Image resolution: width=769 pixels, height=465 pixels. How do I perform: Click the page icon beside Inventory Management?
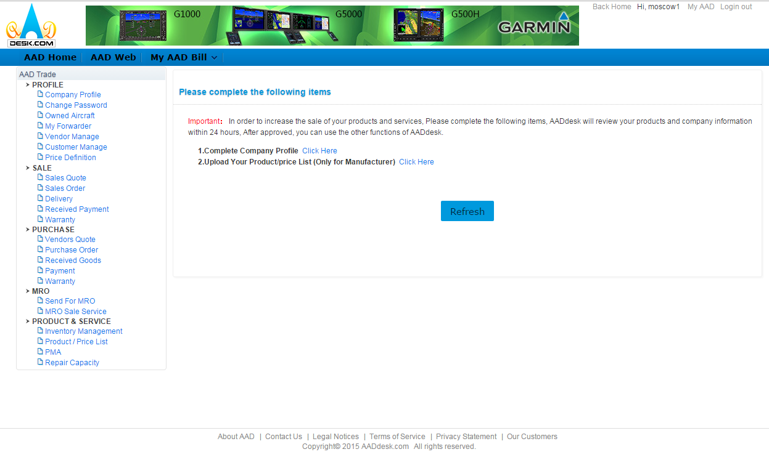point(41,331)
